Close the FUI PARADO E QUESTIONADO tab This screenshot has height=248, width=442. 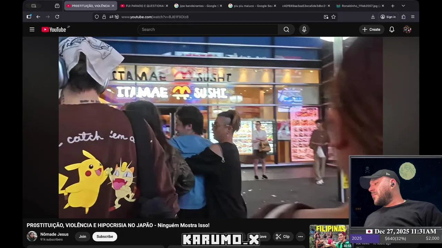click(x=167, y=6)
